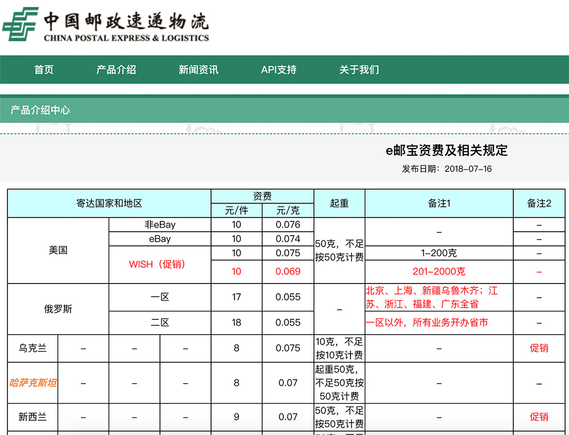Select the 乌克兰 country cell
The height and width of the screenshot is (435, 569).
32,348
